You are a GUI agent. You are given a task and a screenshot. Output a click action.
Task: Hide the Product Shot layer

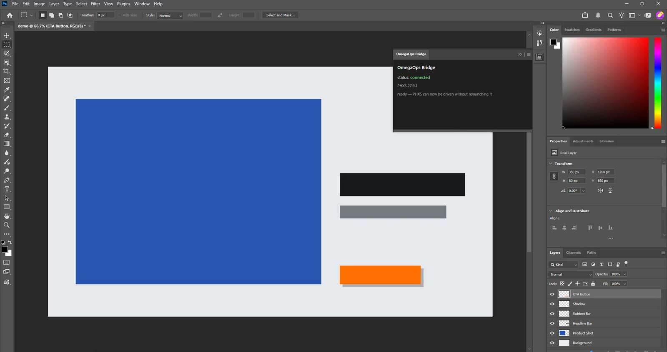pyautogui.click(x=552, y=333)
